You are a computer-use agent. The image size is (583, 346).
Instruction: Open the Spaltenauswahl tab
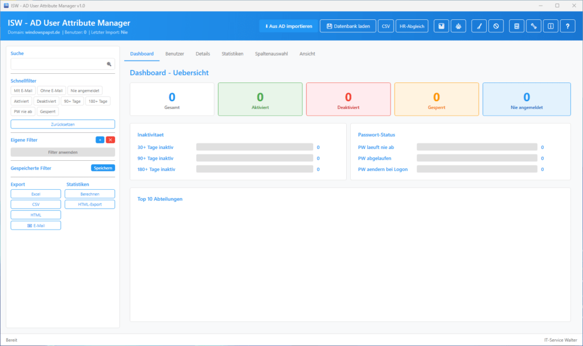click(x=272, y=54)
